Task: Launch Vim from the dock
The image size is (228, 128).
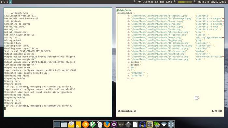Action: click(93, 124)
